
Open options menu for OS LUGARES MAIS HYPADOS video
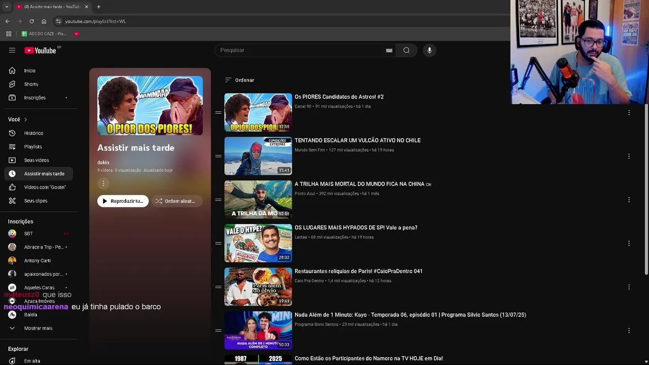click(629, 243)
